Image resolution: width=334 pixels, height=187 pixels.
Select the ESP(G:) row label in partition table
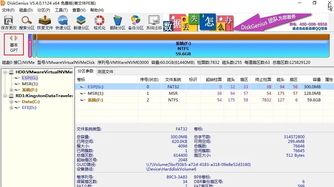(x=95, y=87)
